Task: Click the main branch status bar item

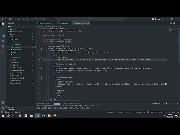Action: point(8,112)
